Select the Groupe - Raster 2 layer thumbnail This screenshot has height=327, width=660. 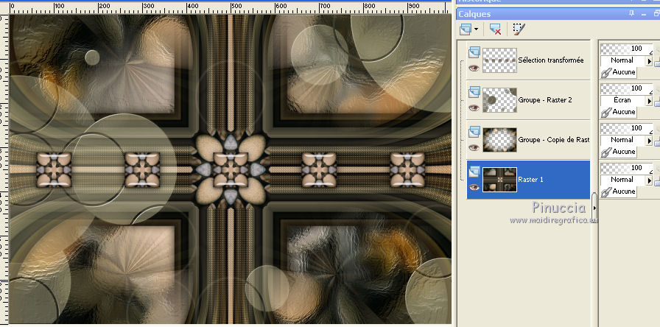point(499,100)
